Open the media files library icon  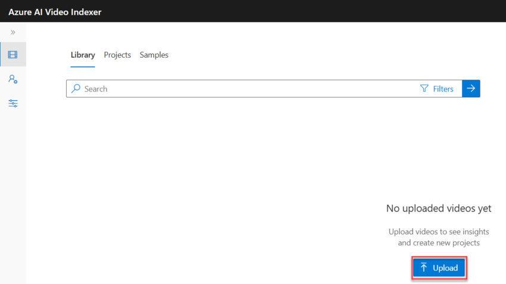pyautogui.click(x=13, y=55)
